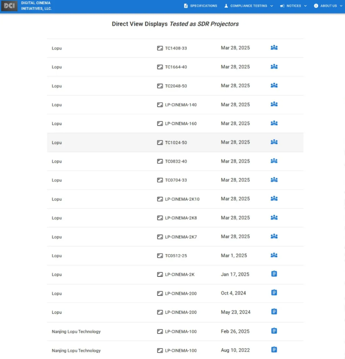Expand the Compliance Testing dropdown menu
345x359 pixels.
coord(249,6)
